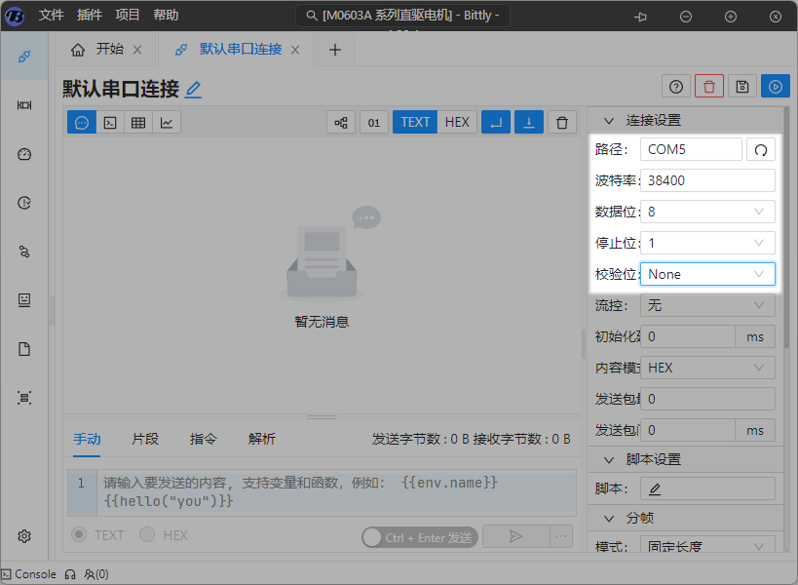Clear messages with the toolbar trash icon
798x585 pixels.
click(561, 122)
